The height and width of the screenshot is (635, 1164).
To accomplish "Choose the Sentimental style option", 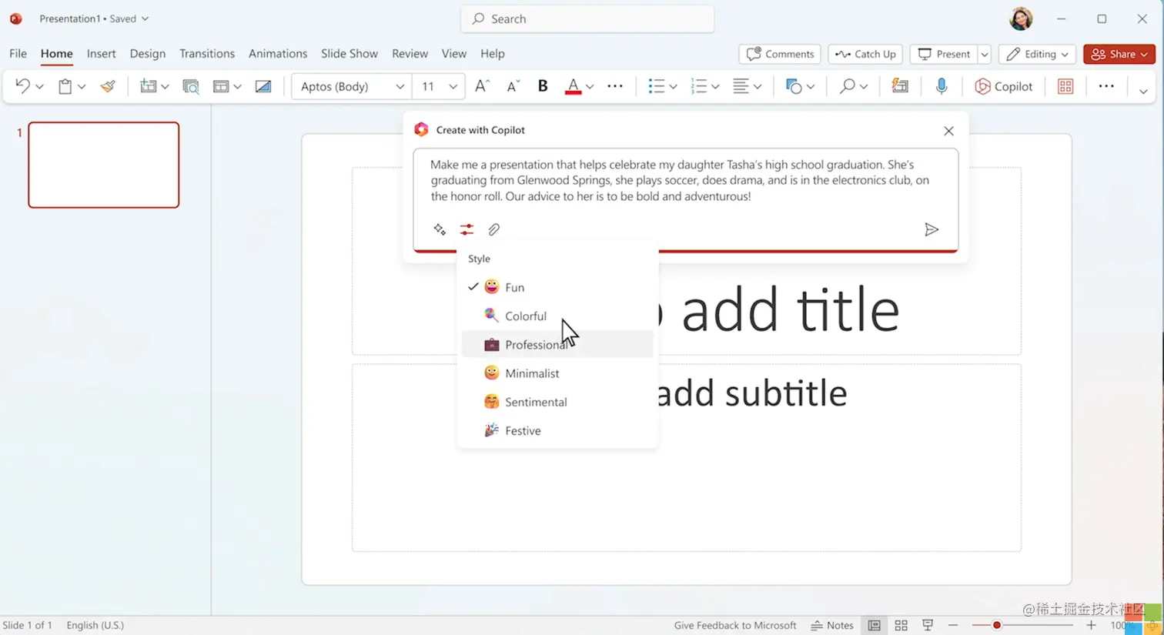I will [557, 402].
